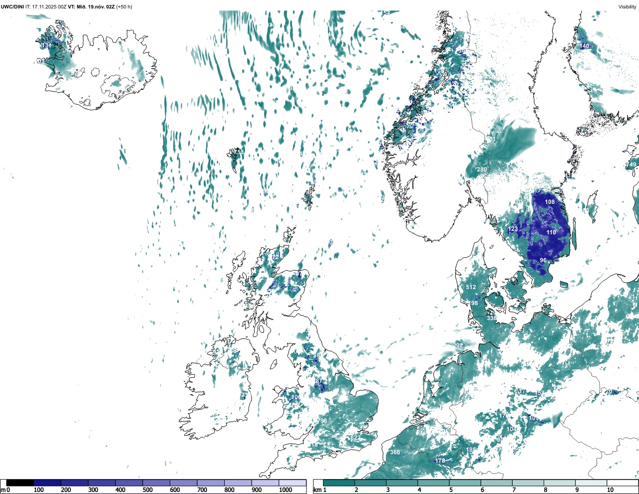Click the "622" value over southeast England
This screenshot has height=494, width=639.
tap(355, 438)
